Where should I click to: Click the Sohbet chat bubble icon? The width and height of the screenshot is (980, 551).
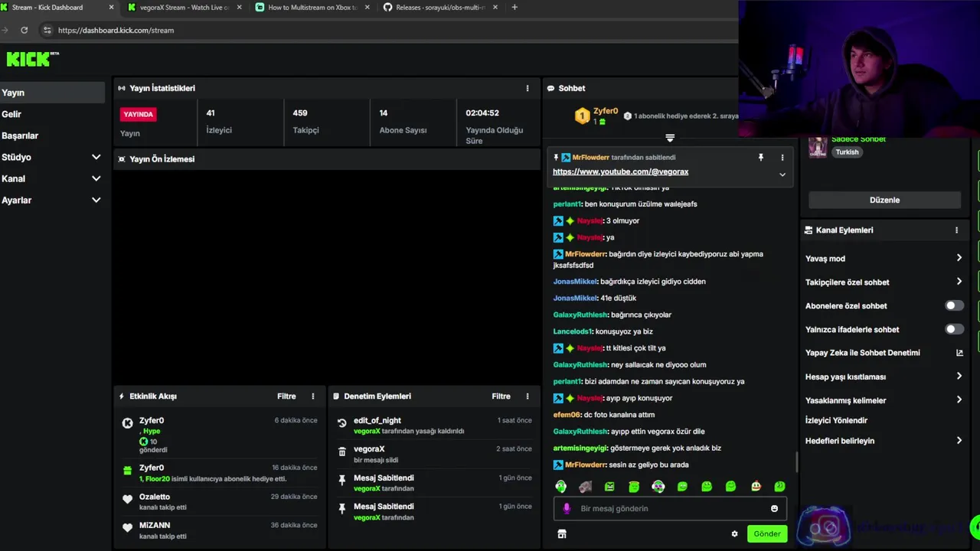pyautogui.click(x=550, y=88)
